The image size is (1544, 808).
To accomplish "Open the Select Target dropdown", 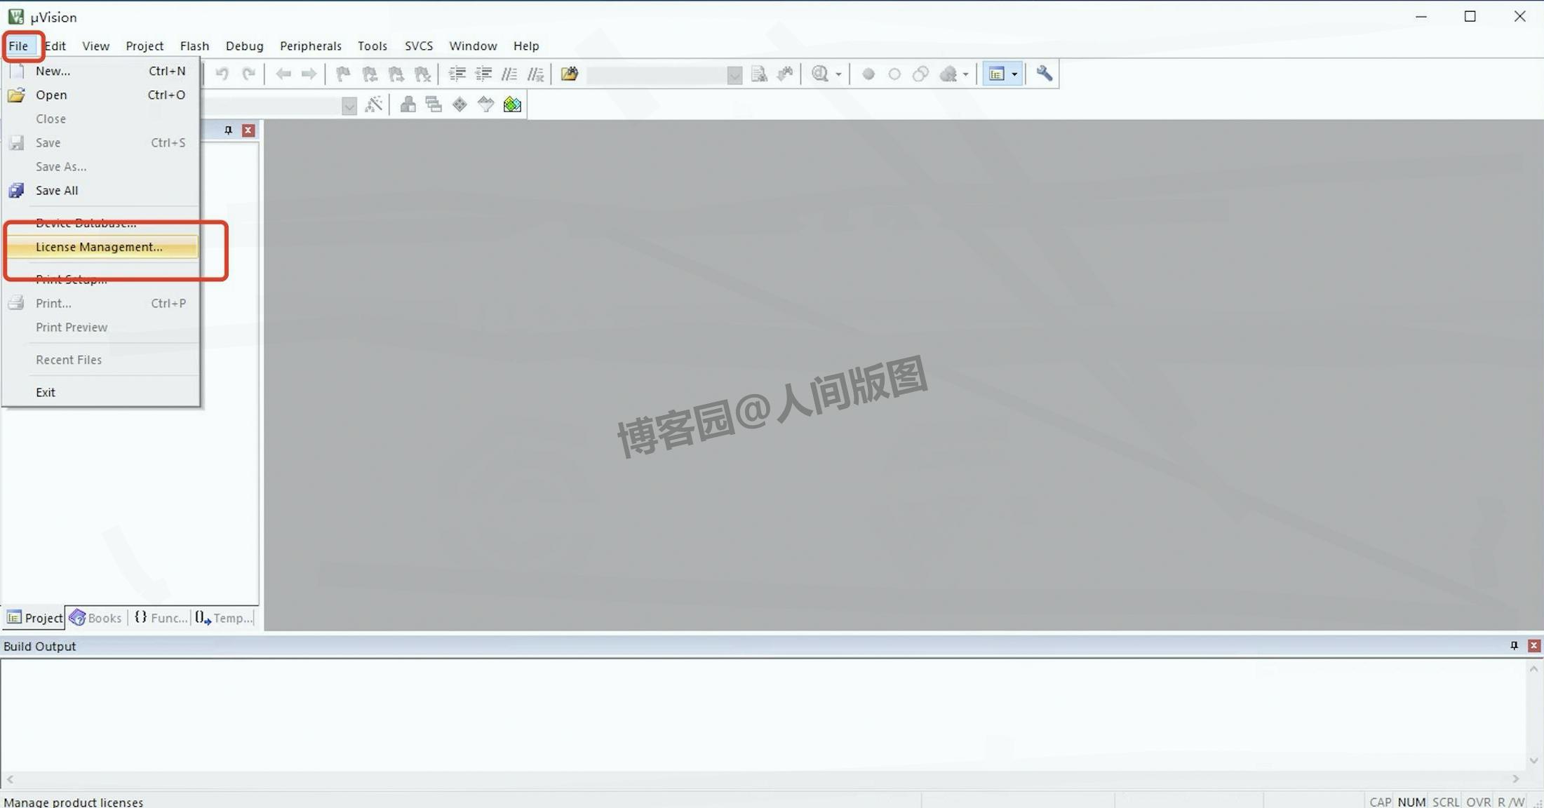I will coord(349,105).
